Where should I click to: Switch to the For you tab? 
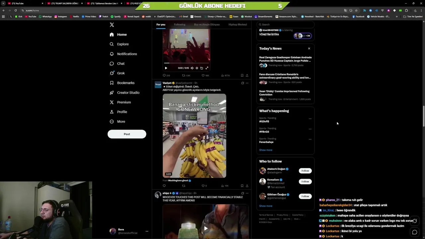(x=161, y=25)
